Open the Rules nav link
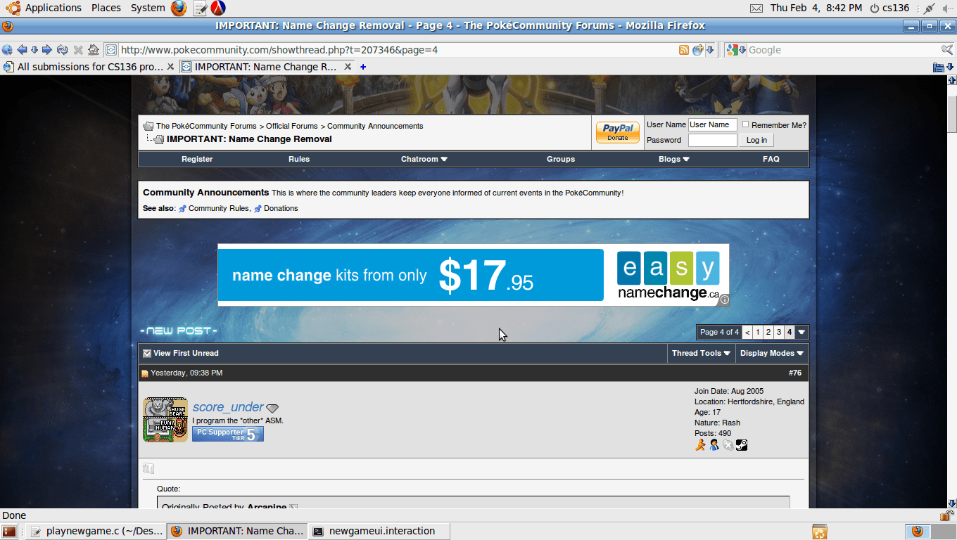957x540 pixels. click(x=299, y=159)
